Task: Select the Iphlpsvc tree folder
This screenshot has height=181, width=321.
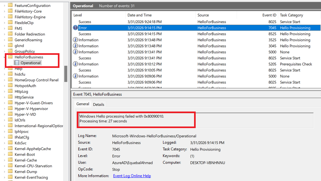Action: (21, 132)
